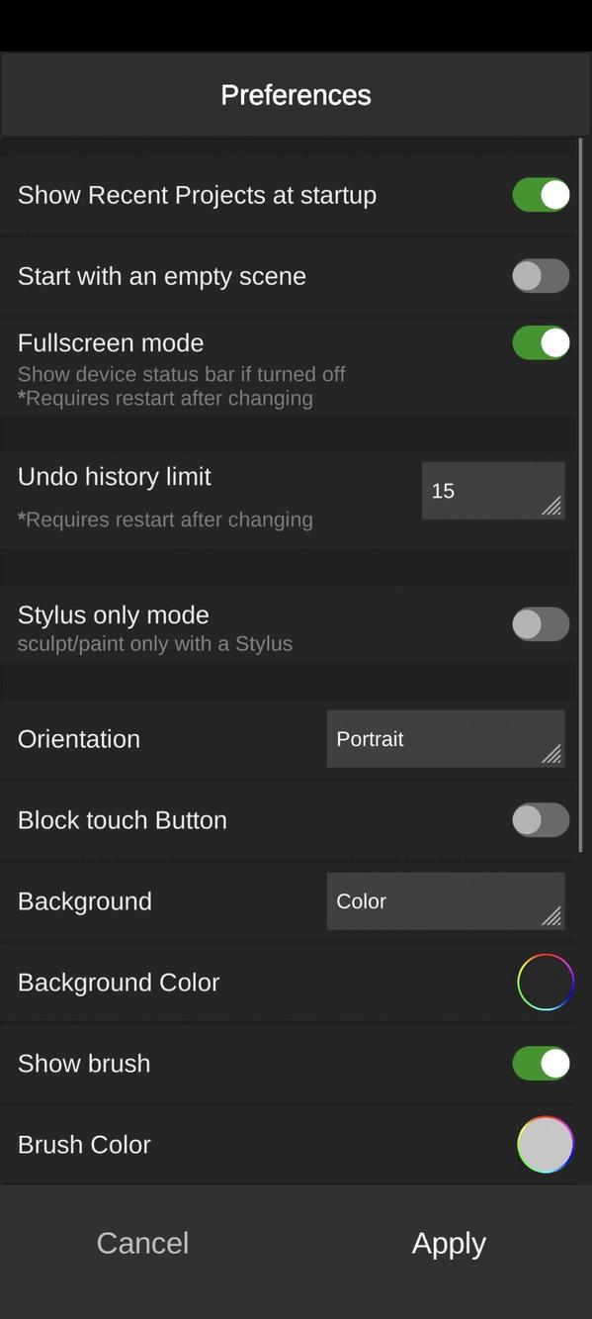The image size is (592, 1319).
Task: Open the Brush Color picker wheel
Action: click(545, 1144)
